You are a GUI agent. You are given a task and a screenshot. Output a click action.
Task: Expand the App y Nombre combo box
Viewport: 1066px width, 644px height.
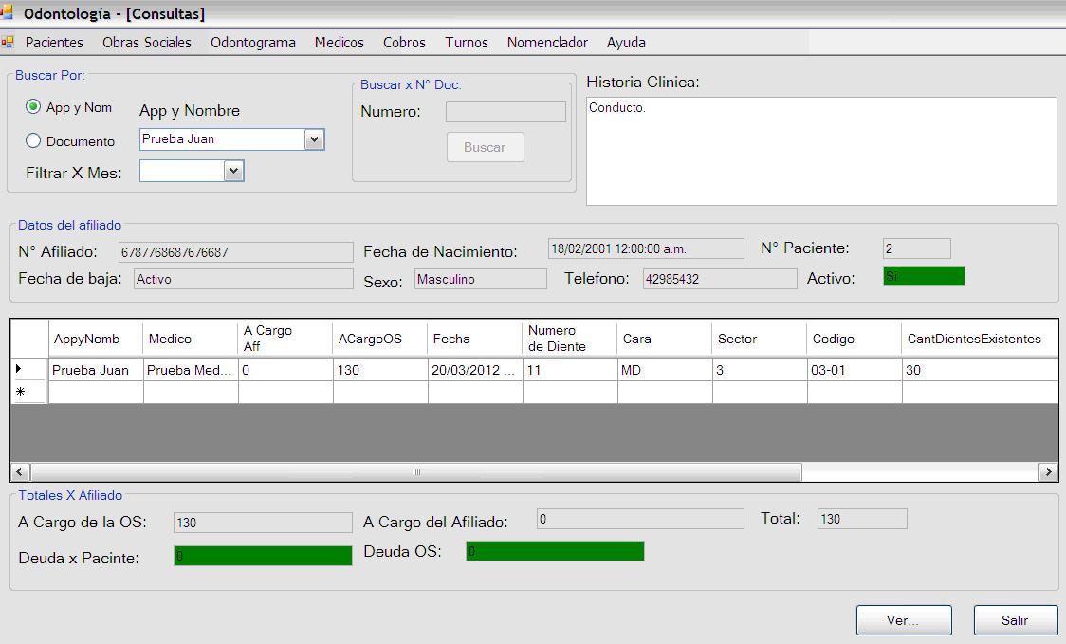click(315, 139)
